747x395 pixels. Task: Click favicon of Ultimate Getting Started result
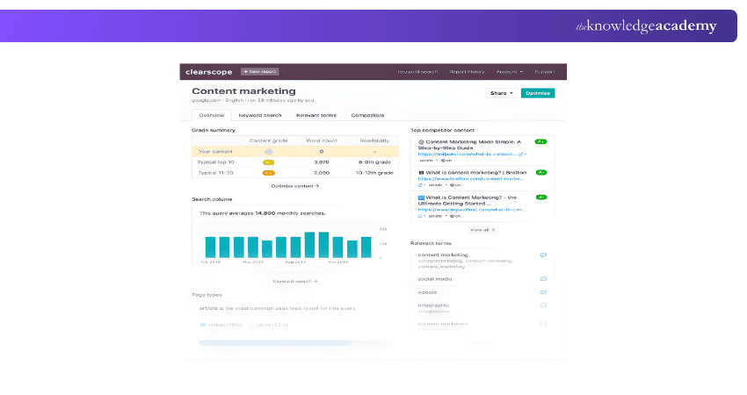point(421,197)
